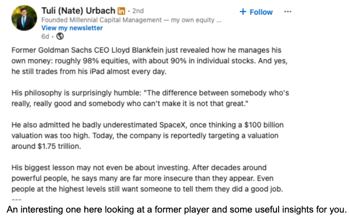This screenshot has height=219, width=349.
Task: Click the SpaceX valuation paragraph
Action: pyautogui.click(x=147, y=136)
